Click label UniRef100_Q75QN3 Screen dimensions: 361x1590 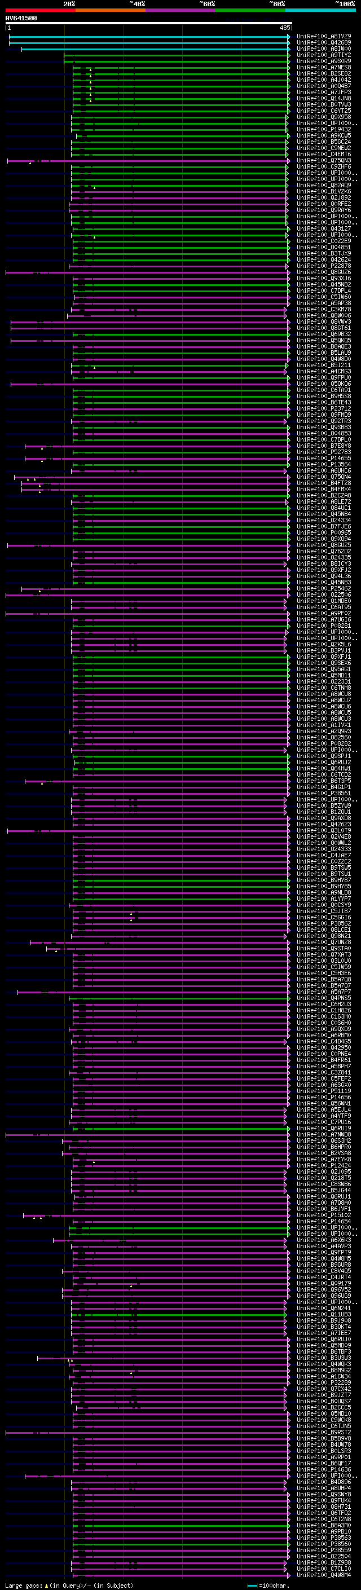[x=324, y=161]
